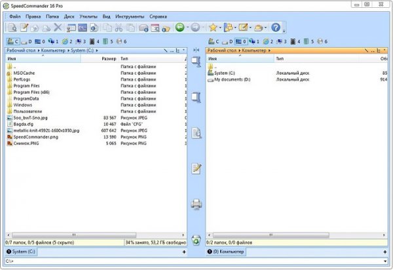393x270 pixels.
Task: Select drive button 2 in the left drive bar
Action: tap(67, 41)
